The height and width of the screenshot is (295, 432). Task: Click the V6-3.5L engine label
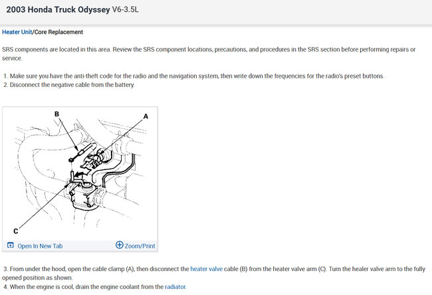(x=125, y=10)
